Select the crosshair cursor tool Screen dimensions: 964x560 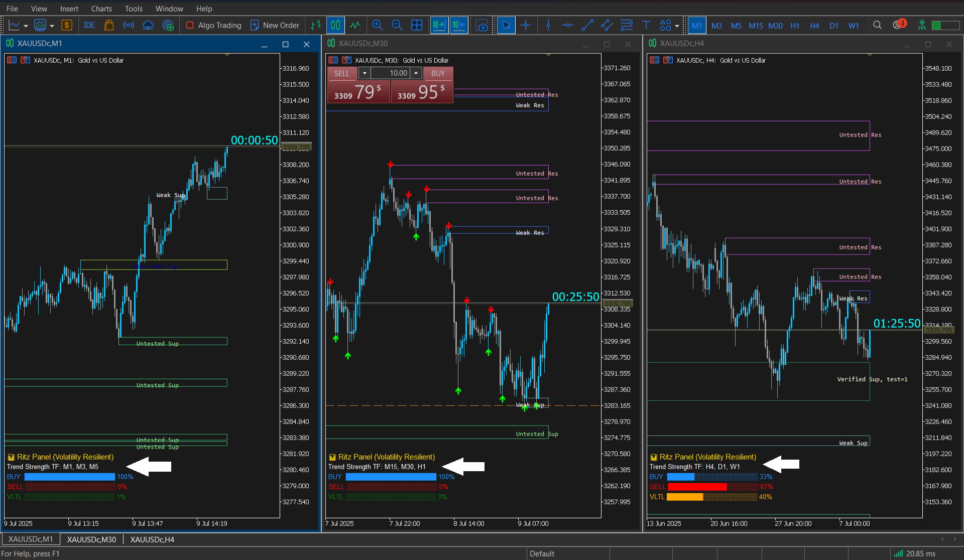(x=526, y=25)
